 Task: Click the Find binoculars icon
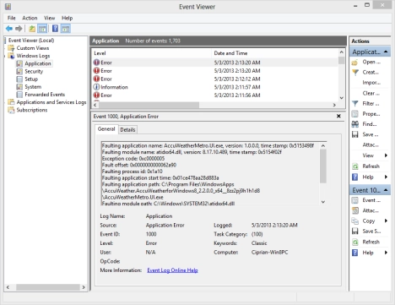coord(355,124)
